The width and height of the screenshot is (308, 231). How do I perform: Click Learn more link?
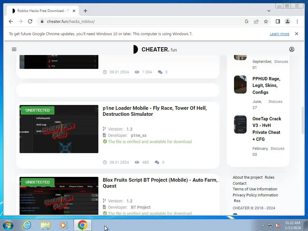click(279, 34)
